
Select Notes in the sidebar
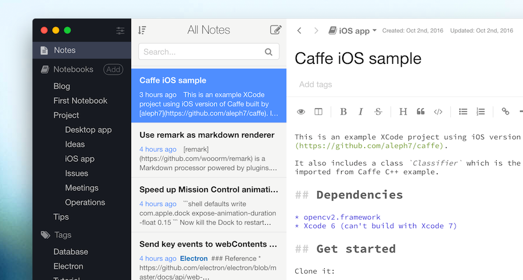[82, 51]
